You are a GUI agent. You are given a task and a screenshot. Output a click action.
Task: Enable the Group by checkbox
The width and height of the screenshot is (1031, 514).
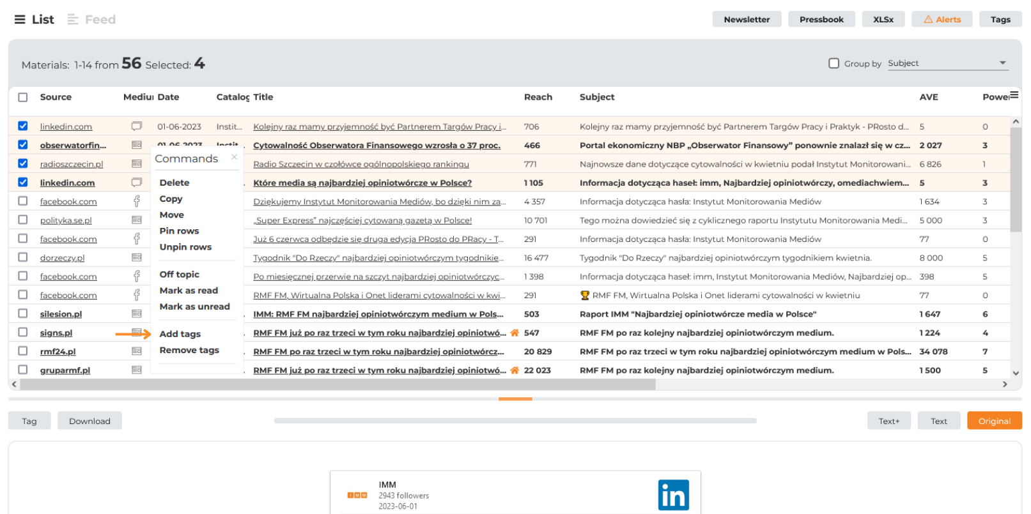click(833, 63)
